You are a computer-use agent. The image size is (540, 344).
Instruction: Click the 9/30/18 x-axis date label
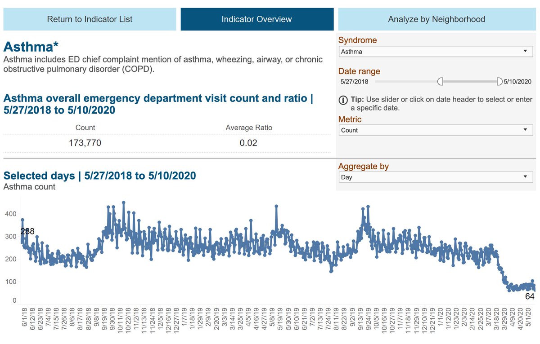[112, 318]
